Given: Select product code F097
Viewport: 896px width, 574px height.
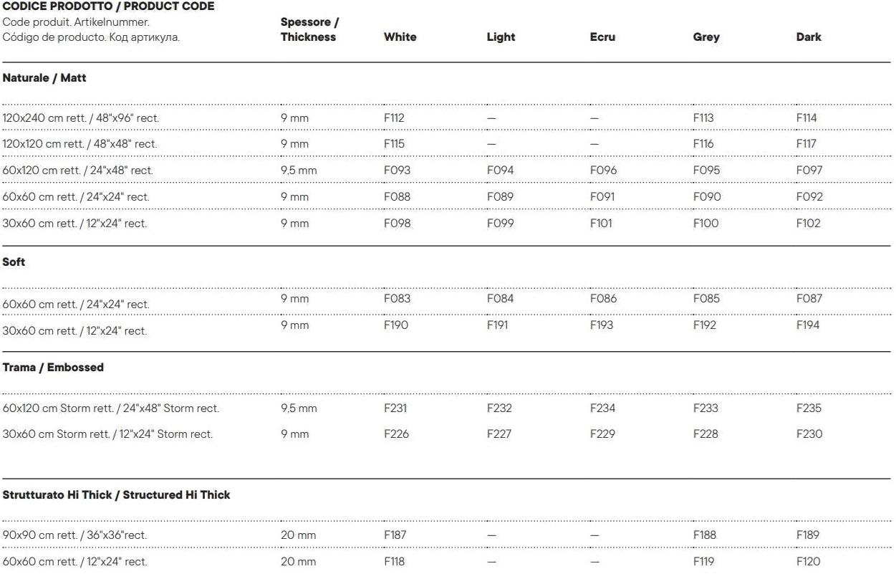Looking at the screenshot, I should click(x=809, y=171).
